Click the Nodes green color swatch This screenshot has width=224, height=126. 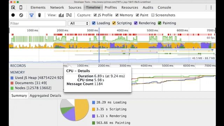[x=12, y=88]
